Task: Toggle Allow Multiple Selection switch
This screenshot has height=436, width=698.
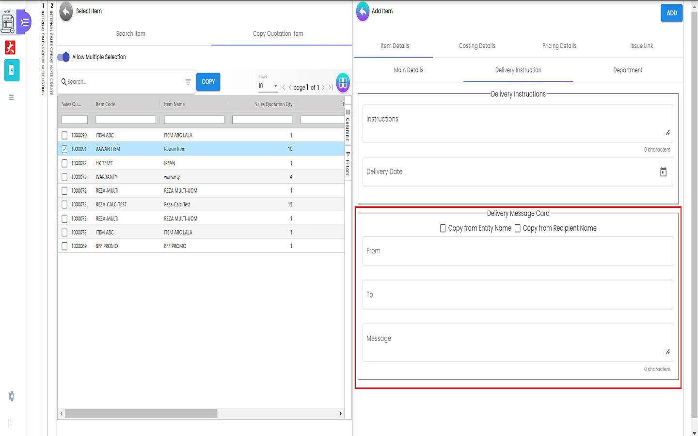Action: click(x=63, y=57)
